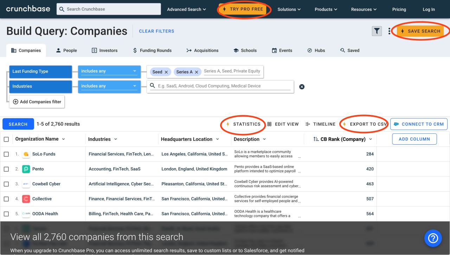Image resolution: width=450 pixels, height=255 pixels.
Task: Check the Cowbell Cyber row checkbox
Action: pos(6,184)
